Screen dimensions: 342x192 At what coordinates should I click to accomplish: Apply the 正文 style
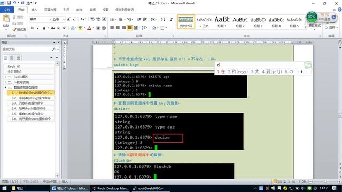[204, 22]
